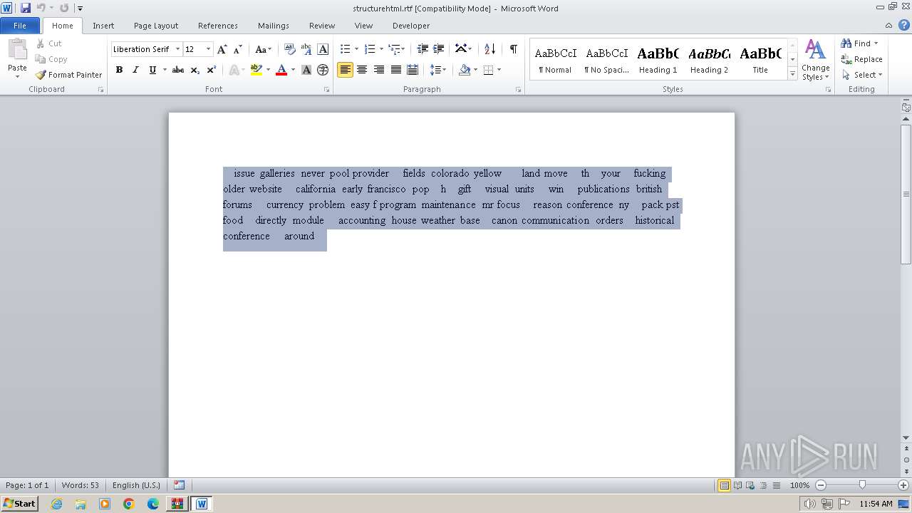This screenshot has height=513, width=912.
Task: Toggle Superscript formatting
Action: pyautogui.click(x=212, y=70)
